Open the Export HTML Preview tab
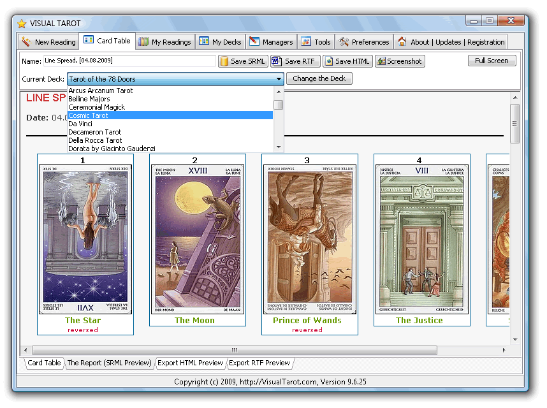 [191, 363]
